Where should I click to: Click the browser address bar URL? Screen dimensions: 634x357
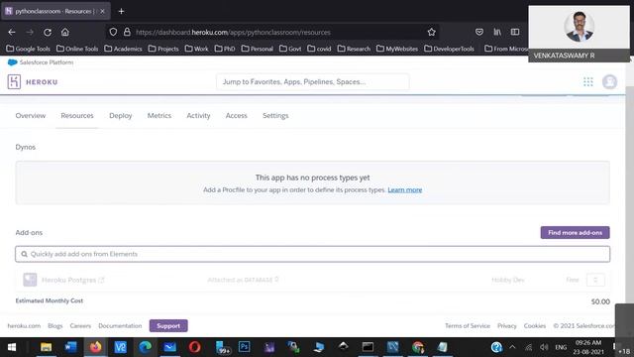point(233,32)
